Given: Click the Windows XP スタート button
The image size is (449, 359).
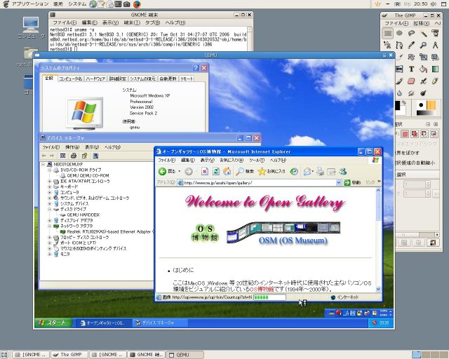Looking at the screenshot, I should 53,323.
